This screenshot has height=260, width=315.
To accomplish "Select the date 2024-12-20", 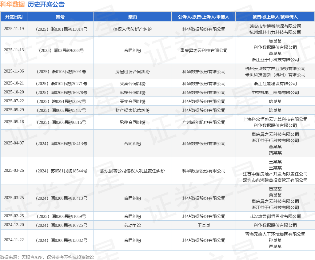I will [14, 225].
